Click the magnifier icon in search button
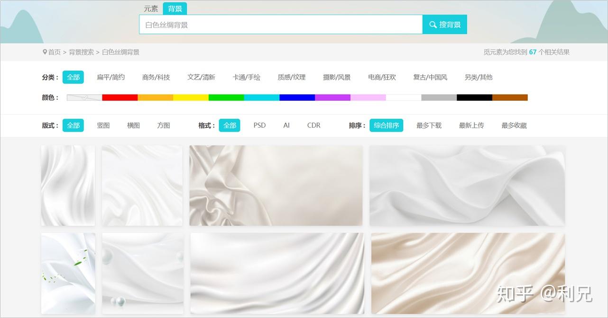Screen dimensions: 608x318 point(433,25)
